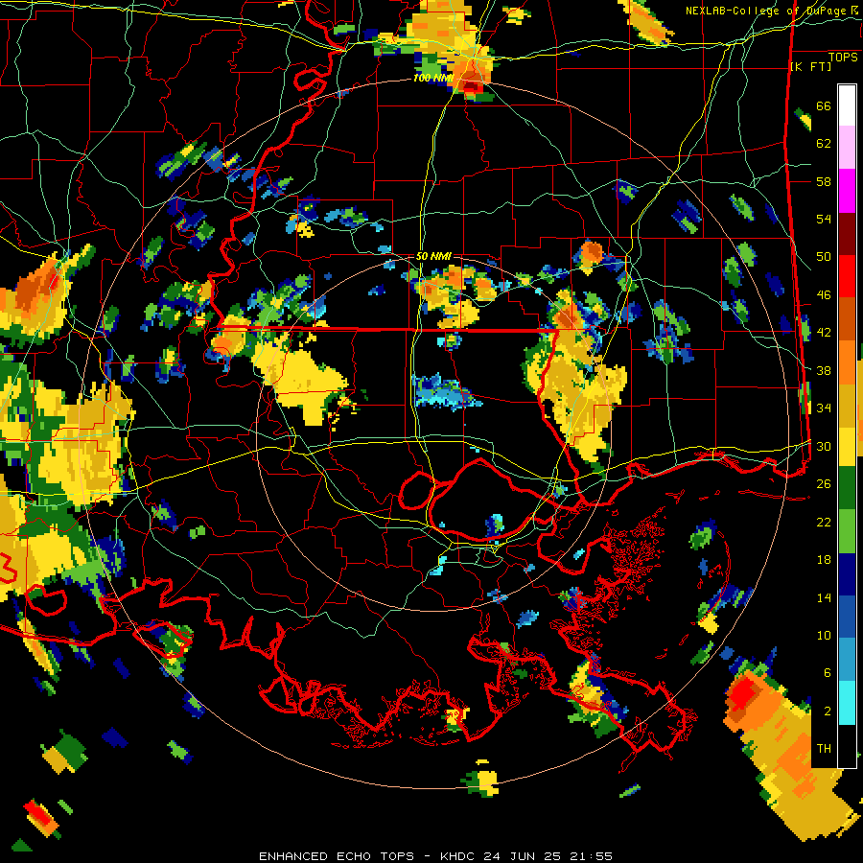The image size is (863, 863).
Task: Click the 6 value in the legend
Action: coord(828,672)
